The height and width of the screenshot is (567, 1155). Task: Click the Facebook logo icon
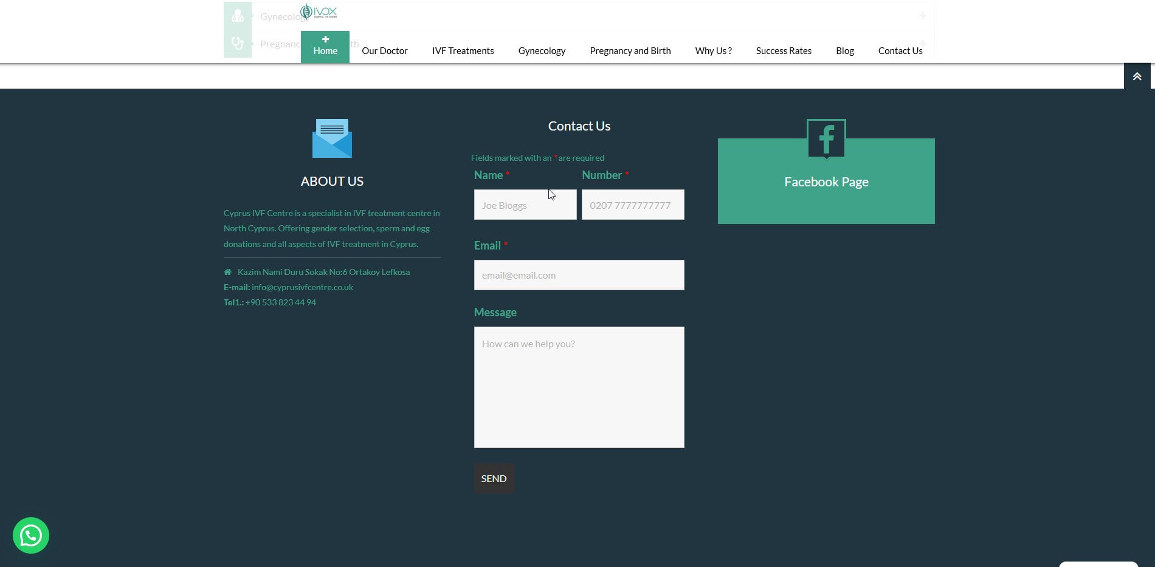(x=826, y=139)
